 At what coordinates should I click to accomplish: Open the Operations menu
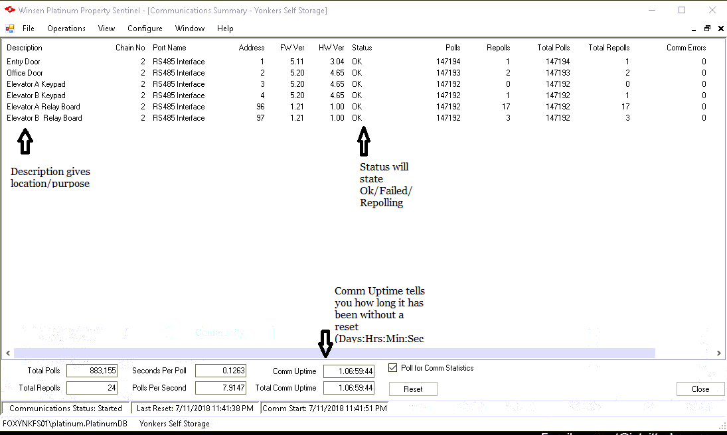click(66, 29)
